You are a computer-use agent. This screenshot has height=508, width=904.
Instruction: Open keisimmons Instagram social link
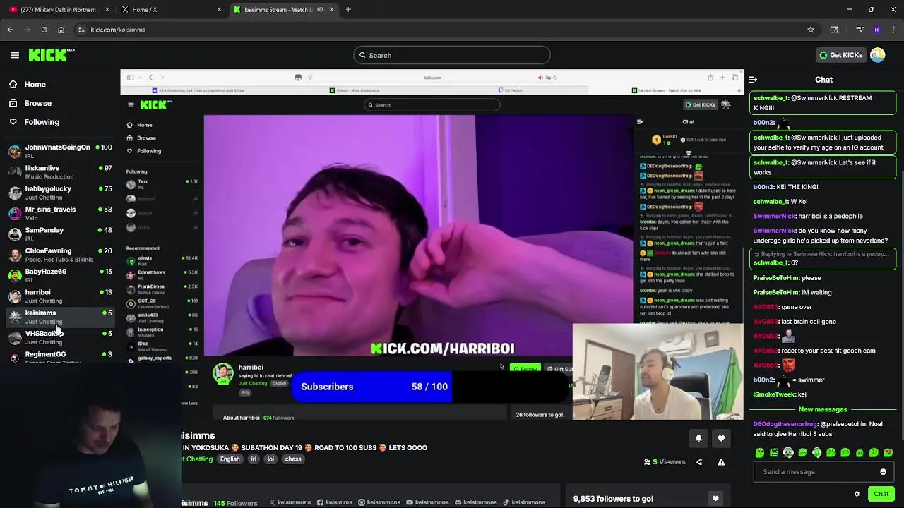[x=379, y=502]
